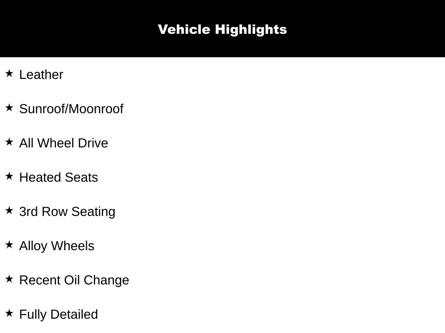Select the 3rd Row Seating text
Screen dimensions: 445x333
coord(67,212)
